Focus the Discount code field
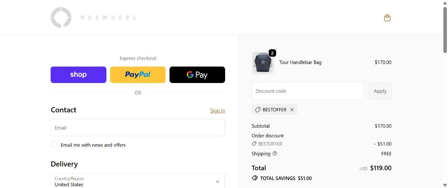448x188 pixels. tap(308, 91)
